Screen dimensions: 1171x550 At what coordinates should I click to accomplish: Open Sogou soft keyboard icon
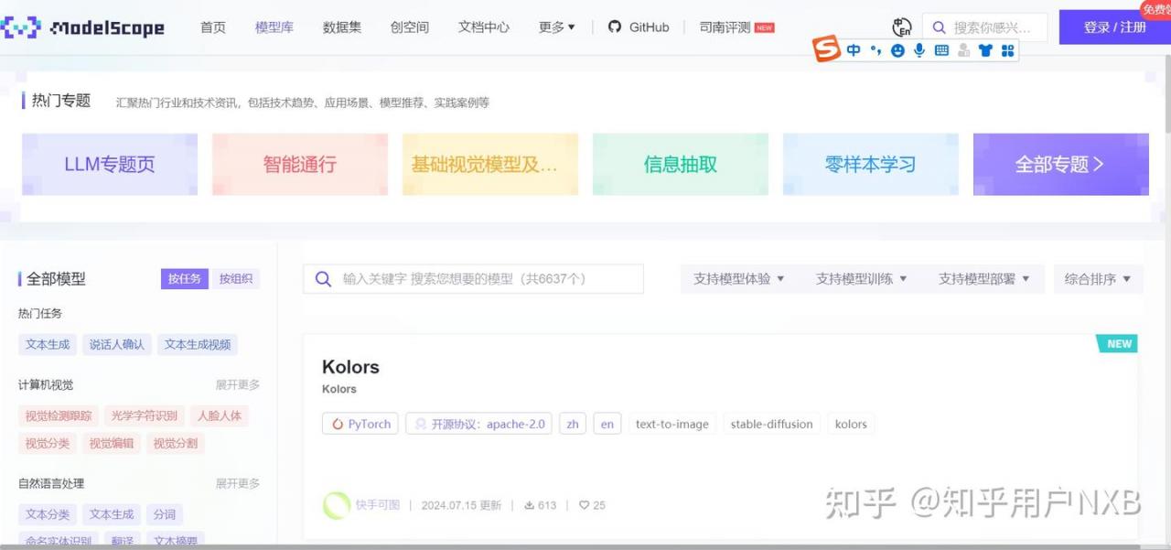[x=941, y=50]
